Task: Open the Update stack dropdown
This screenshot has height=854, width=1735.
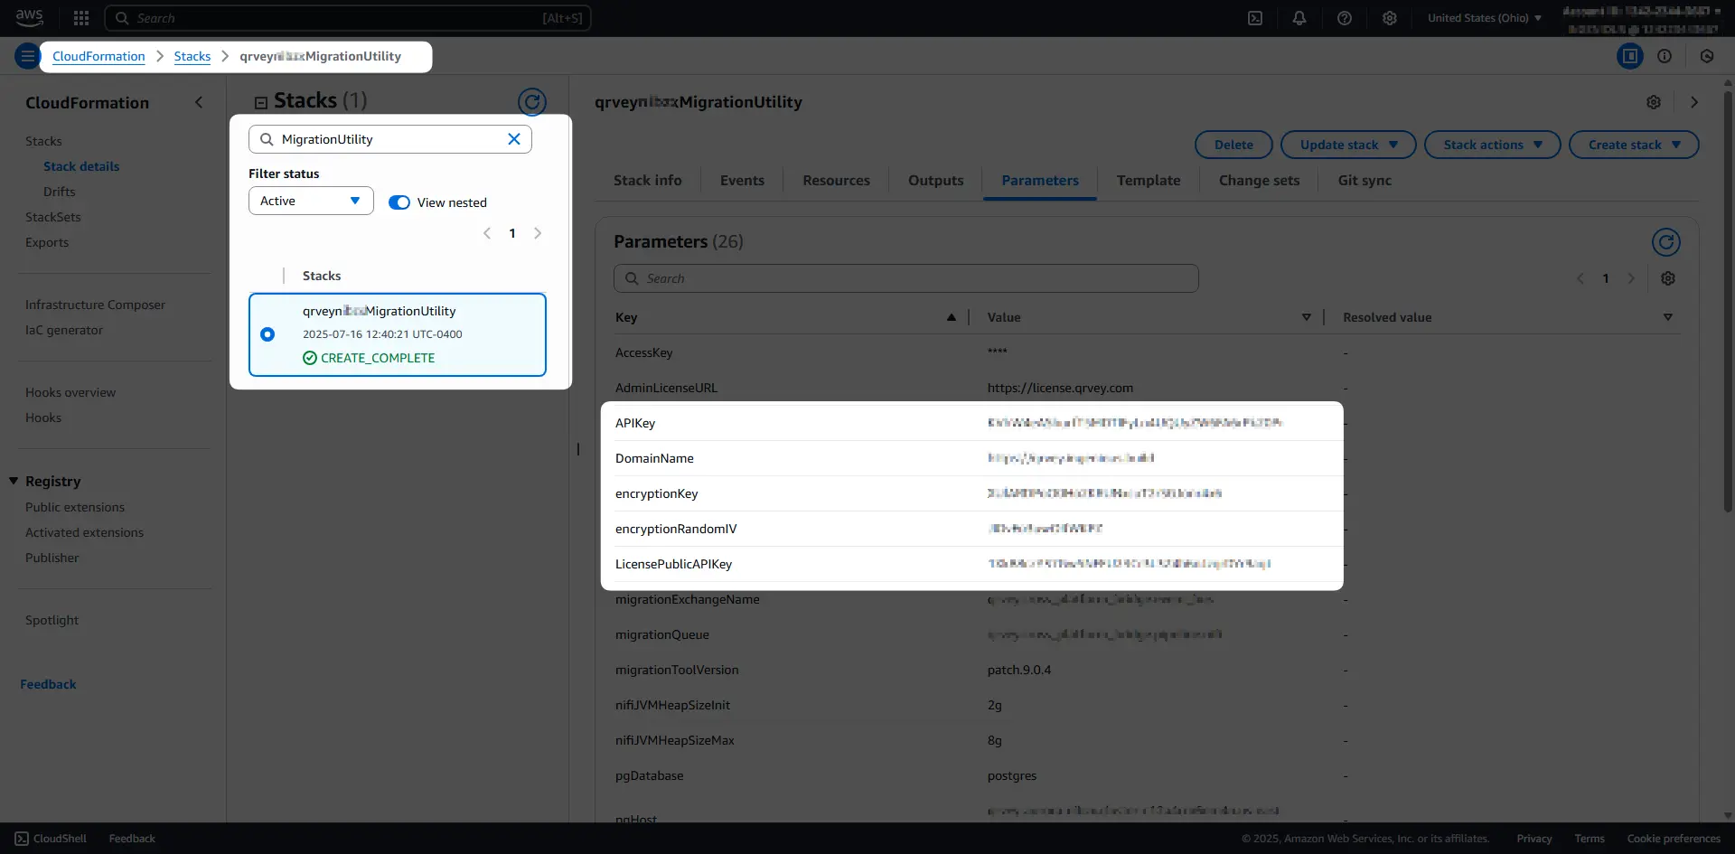Action: [1348, 145]
